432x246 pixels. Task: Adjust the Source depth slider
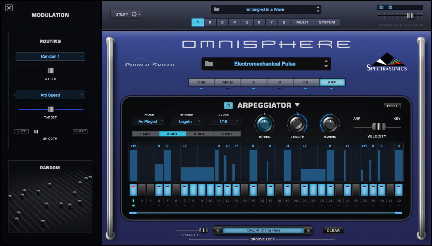tap(51, 70)
